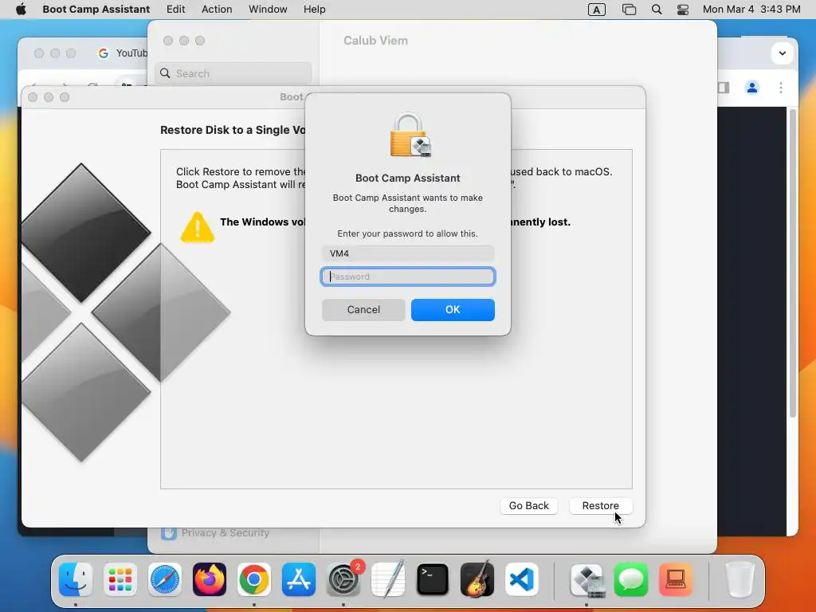Viewport: 816px width, 612px height.
Task: Open the Trash in the Dock
Action: click(x=739, y=579)
